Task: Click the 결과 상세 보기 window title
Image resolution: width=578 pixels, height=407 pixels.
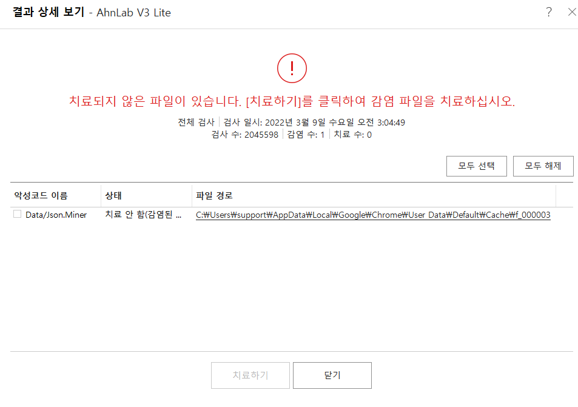Action: (49, 12)
